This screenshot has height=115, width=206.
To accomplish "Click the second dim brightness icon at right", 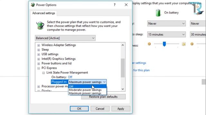I will tap(192, 44).
